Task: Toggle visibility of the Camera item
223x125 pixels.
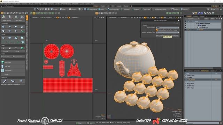Action: pos(185,25)
